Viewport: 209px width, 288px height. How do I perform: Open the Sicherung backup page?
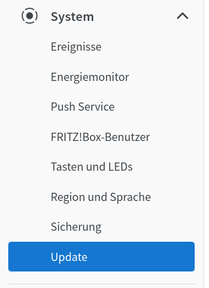point(76,227)
